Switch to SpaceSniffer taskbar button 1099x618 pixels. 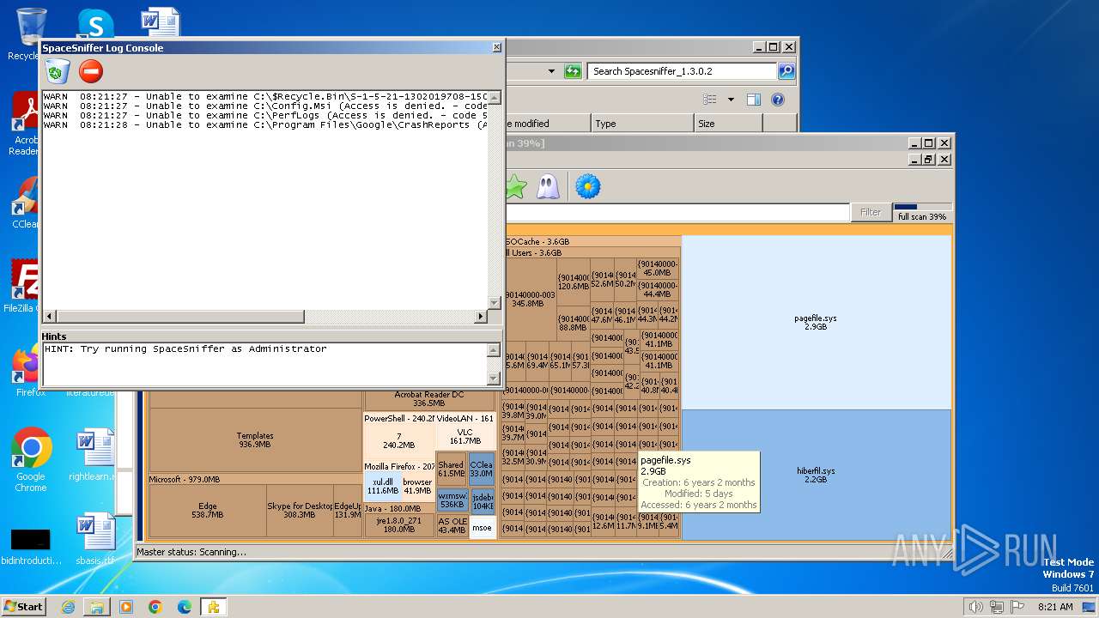213,607
